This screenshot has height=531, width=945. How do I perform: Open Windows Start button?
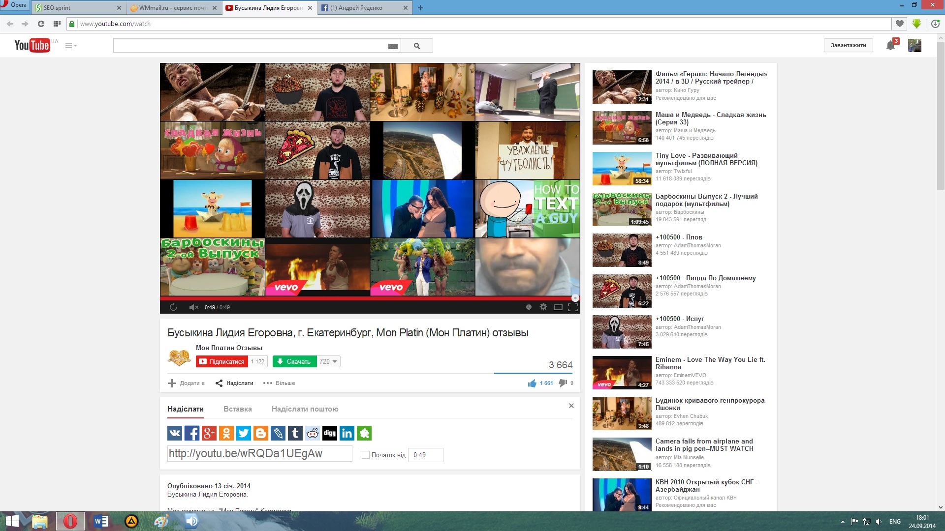(x=12, y=521)
